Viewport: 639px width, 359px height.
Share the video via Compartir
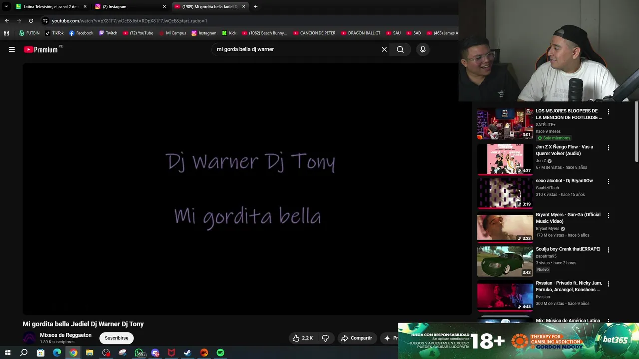(356, 338)
